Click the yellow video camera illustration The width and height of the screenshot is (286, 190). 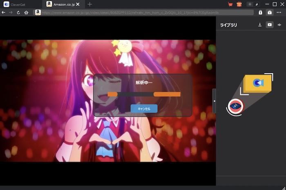click(x=257, y=84)
